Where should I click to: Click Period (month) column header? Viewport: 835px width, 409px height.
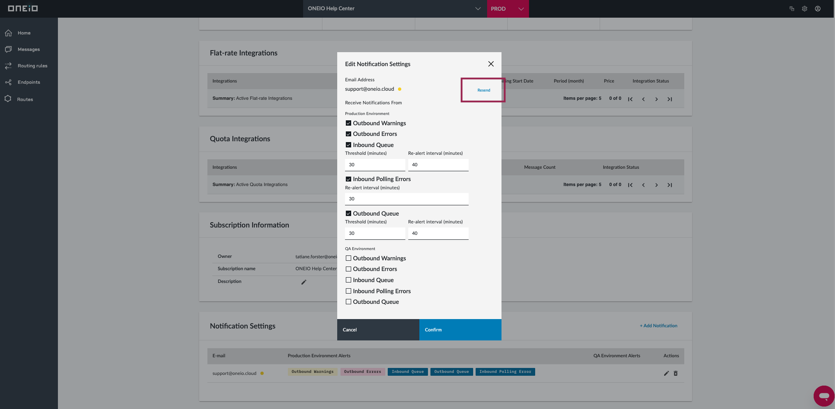tap(568, 81)
